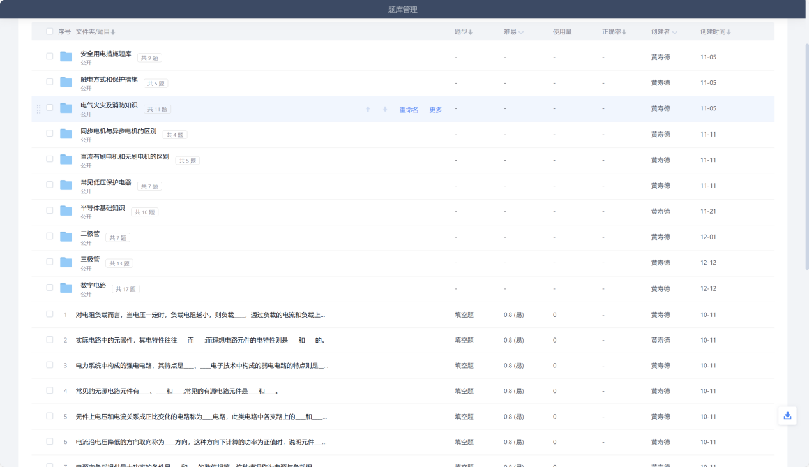Click the 半导体基础知识 folder icon
The height and width of the screenshot is (467, 809).
tap(66, 211)
